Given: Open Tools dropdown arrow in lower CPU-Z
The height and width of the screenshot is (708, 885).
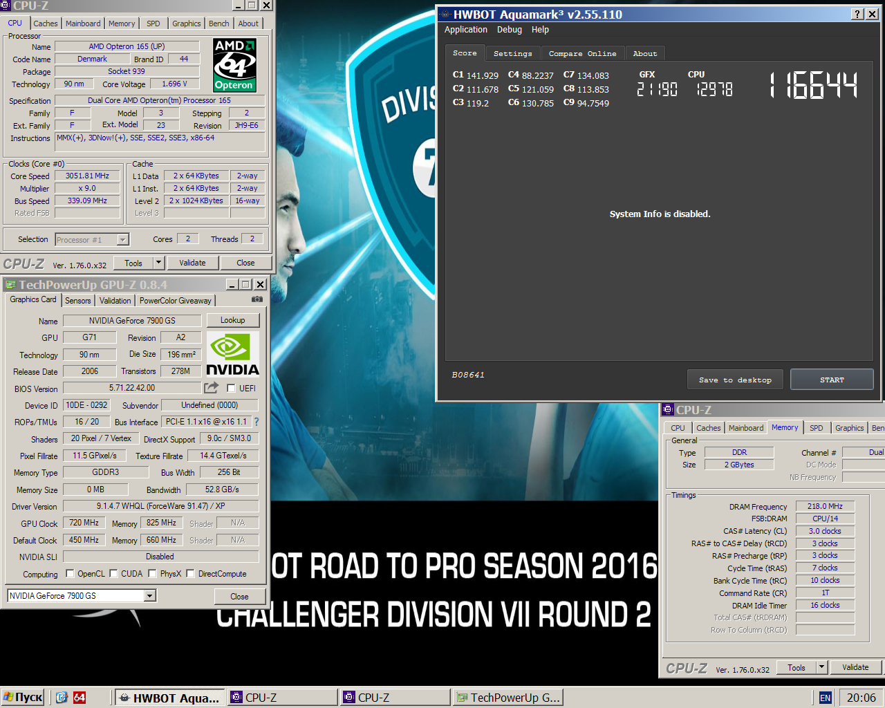Looking at the screenshot, I should coord(821,667).
